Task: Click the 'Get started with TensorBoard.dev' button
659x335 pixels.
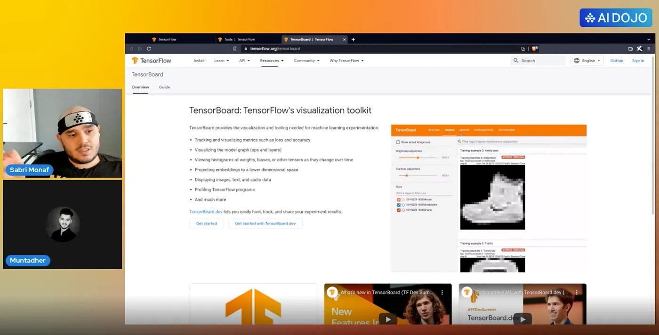Action: [265, 223]
